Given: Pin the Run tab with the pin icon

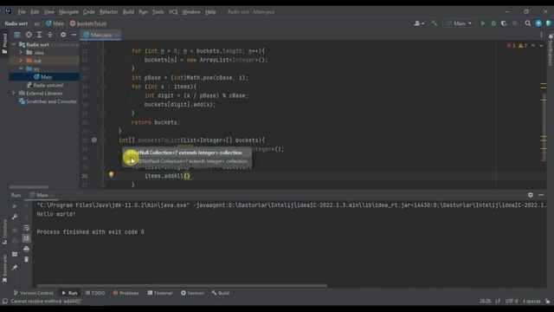Looking at the screenshot, I should [x=15, y=268].
